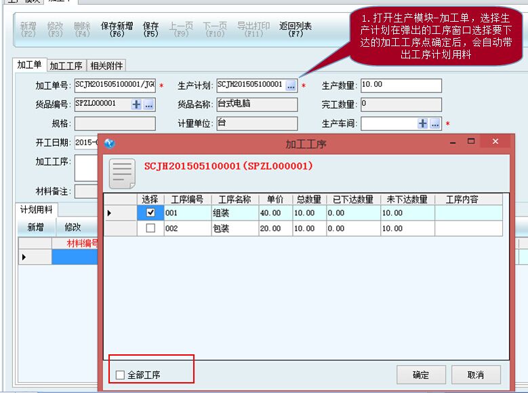The width and height of the screenshot is (528, 393).
Task: Click the 已下达数量 column header
Action: [353, 199]
